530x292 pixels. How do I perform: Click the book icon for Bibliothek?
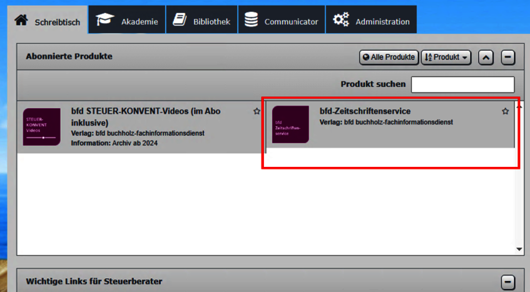point(180,19)
